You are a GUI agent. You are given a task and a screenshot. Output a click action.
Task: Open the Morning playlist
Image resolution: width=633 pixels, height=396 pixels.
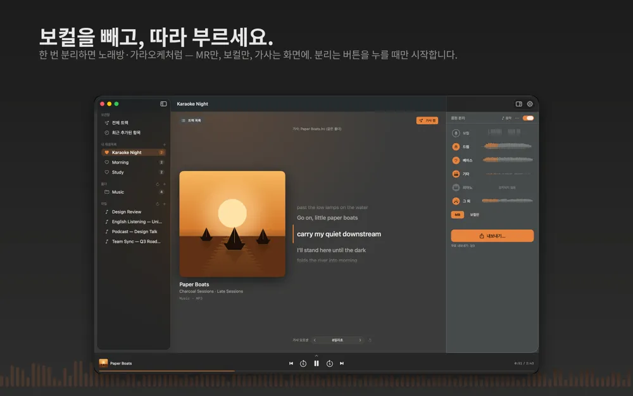point(133,162)
